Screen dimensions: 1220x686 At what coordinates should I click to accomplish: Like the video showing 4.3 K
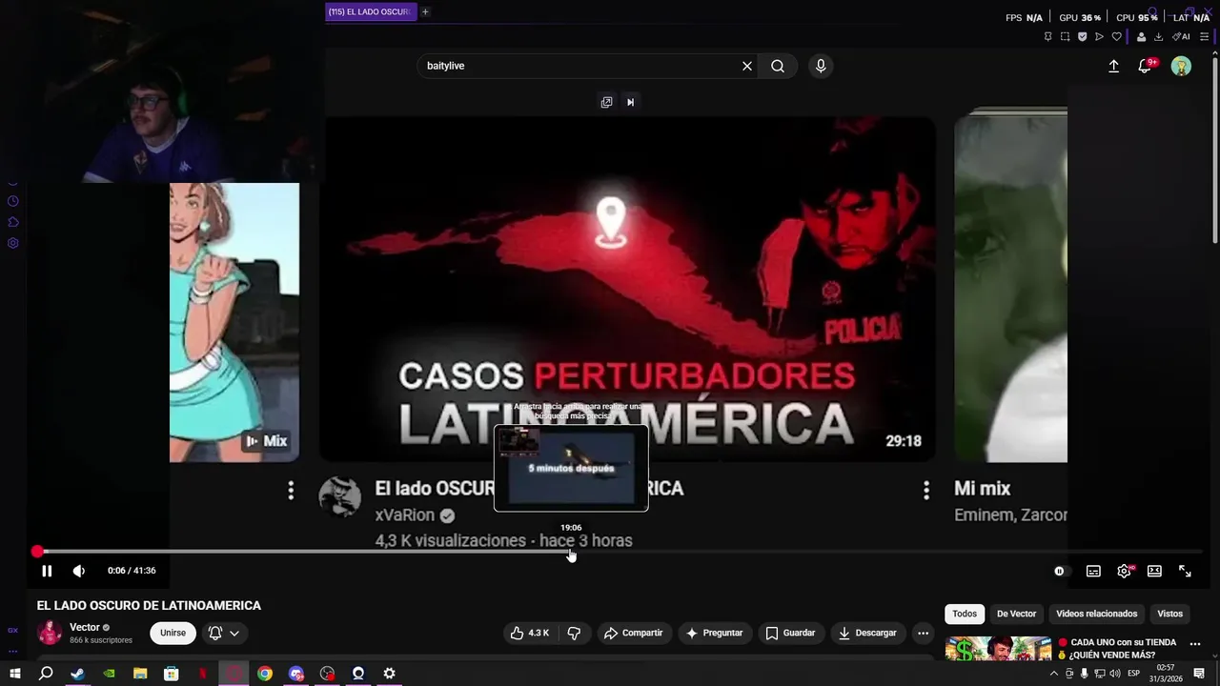tap(529, 633)
